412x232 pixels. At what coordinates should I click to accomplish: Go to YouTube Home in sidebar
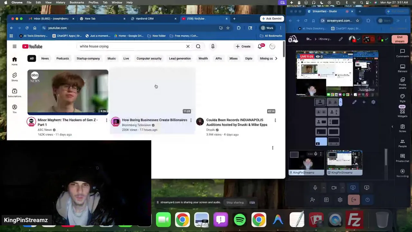click(x=14, y=61)
